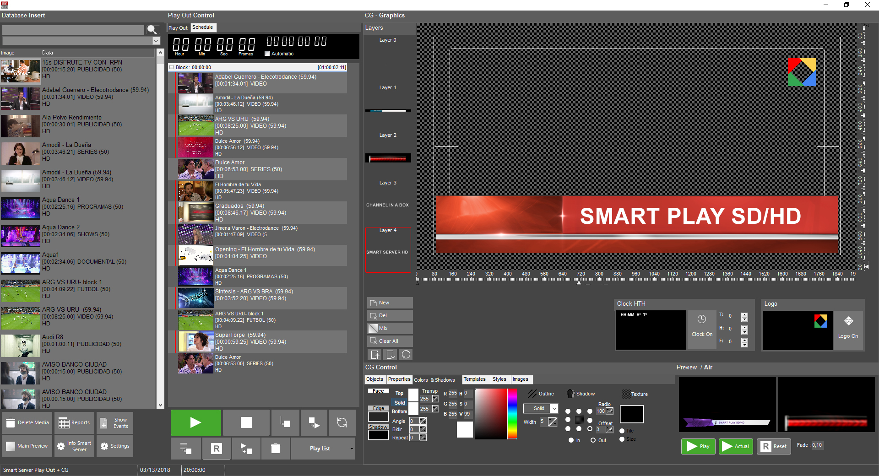879x476 pixels.
Task: Open the outline Solid dropdown
Action: pos(554,408)
